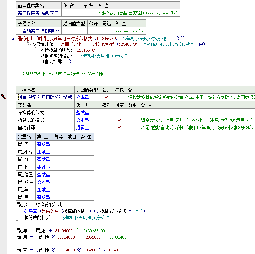
Task: Click the 如果真 condition statement
Action: pyautogui.click(x=85, y=211)
